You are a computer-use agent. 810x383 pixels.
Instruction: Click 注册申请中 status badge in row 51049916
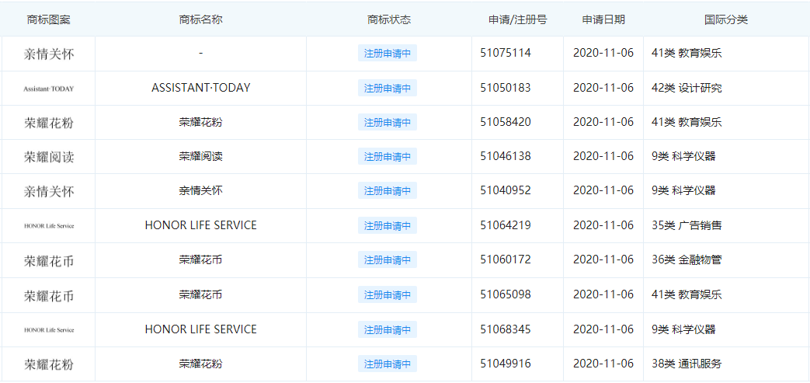tap(388, 364)
